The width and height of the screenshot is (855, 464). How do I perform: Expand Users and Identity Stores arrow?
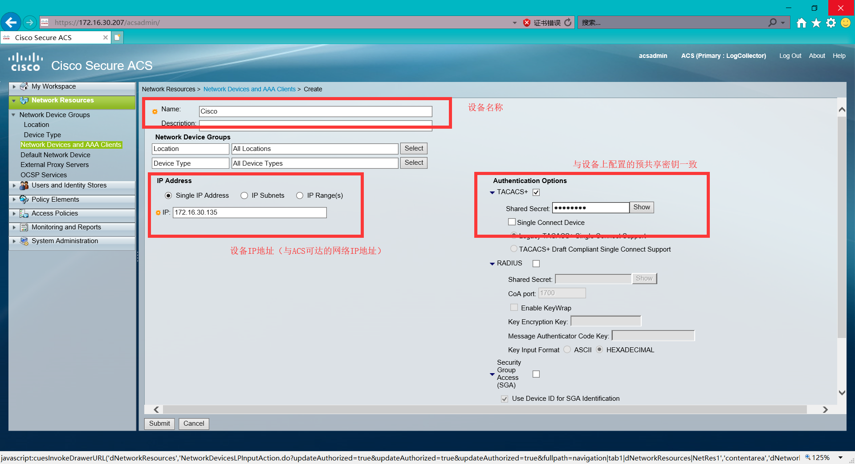[x=14, y=185]
